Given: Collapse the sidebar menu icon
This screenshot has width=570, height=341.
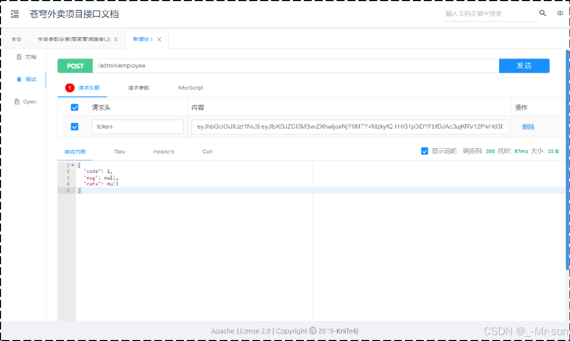Looking at the screenshot, I should coord(14,14).
